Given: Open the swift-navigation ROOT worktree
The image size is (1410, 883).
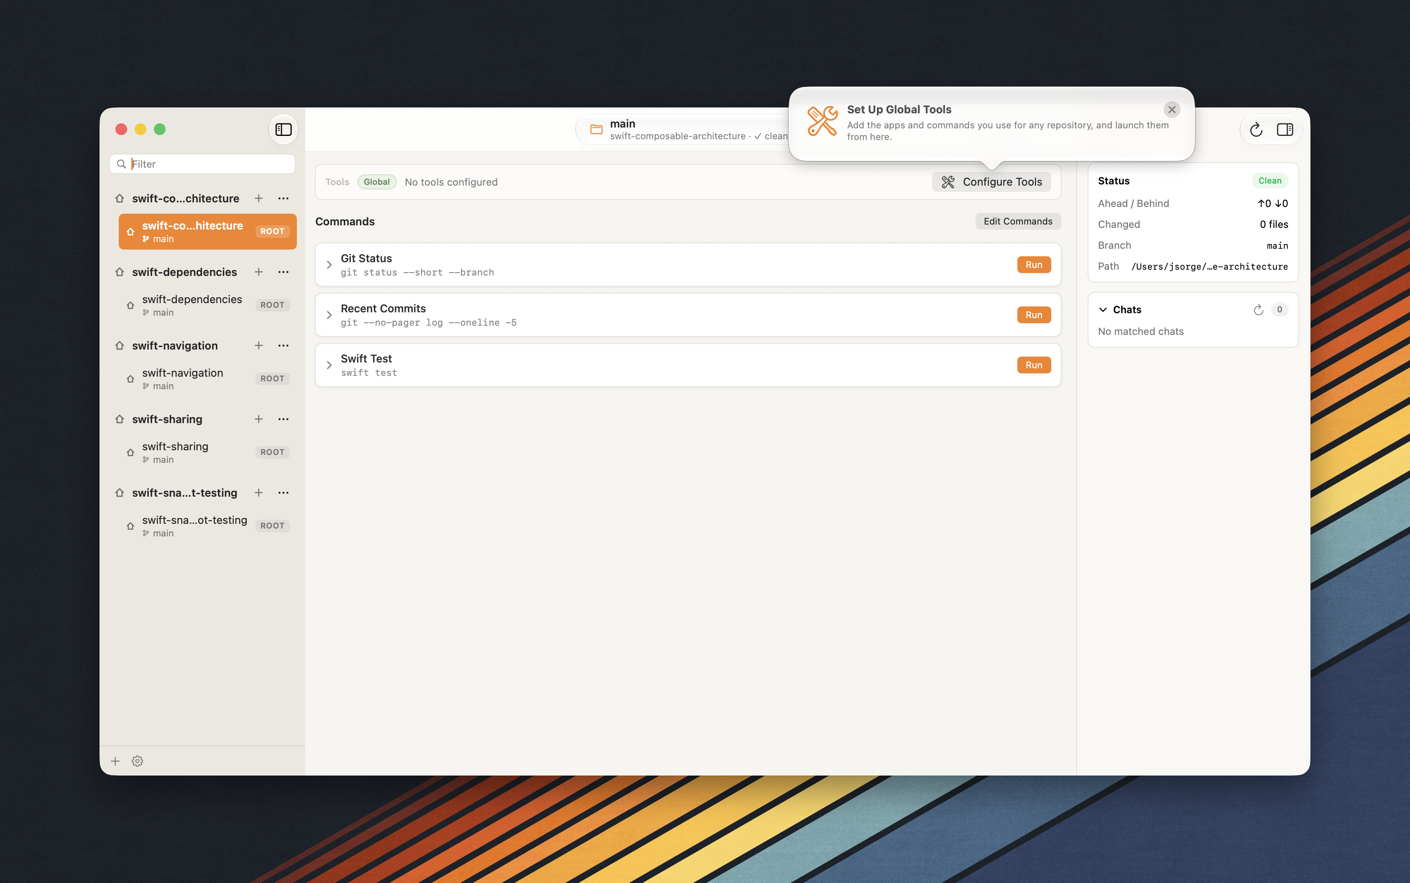Looking at the screenshot, I should 207,378.
